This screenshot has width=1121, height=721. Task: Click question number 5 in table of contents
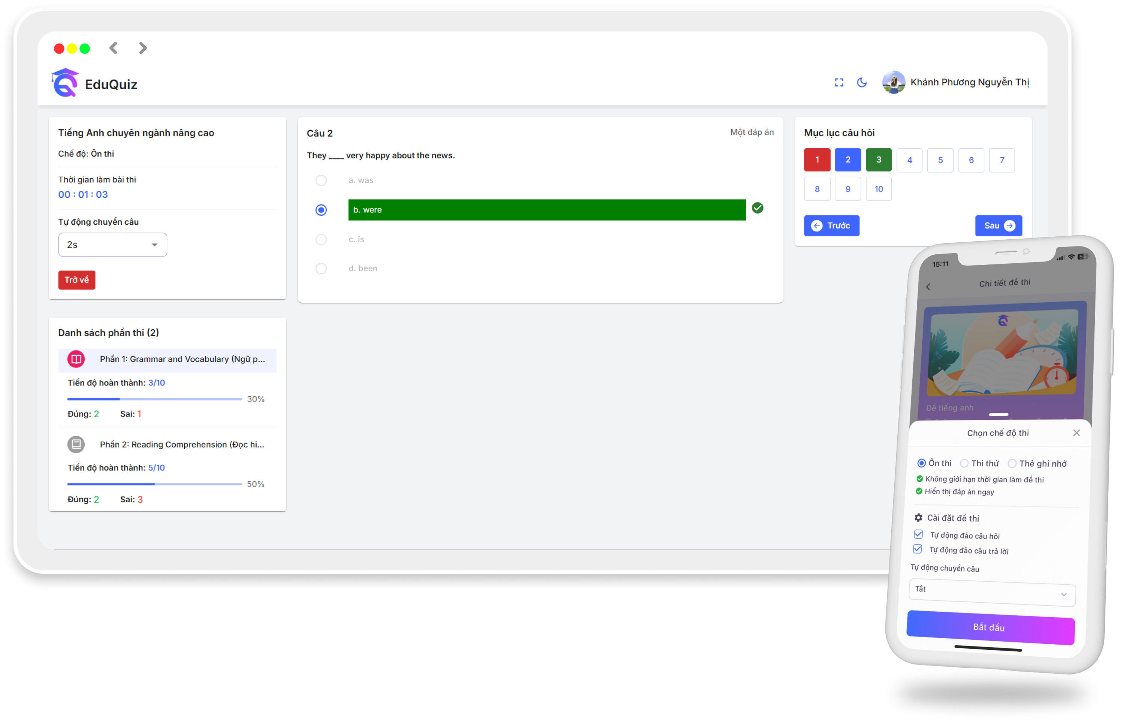coord(940,160)
